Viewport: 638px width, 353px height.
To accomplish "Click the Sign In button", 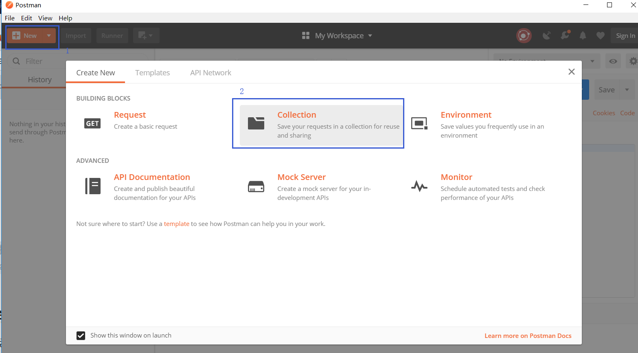I will tap(625, 36).
